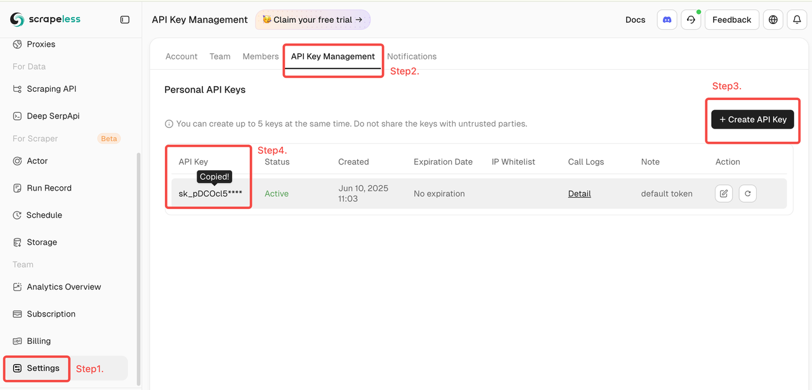Open the Detail call logs link
812x390 pixels.
point(579,194)
